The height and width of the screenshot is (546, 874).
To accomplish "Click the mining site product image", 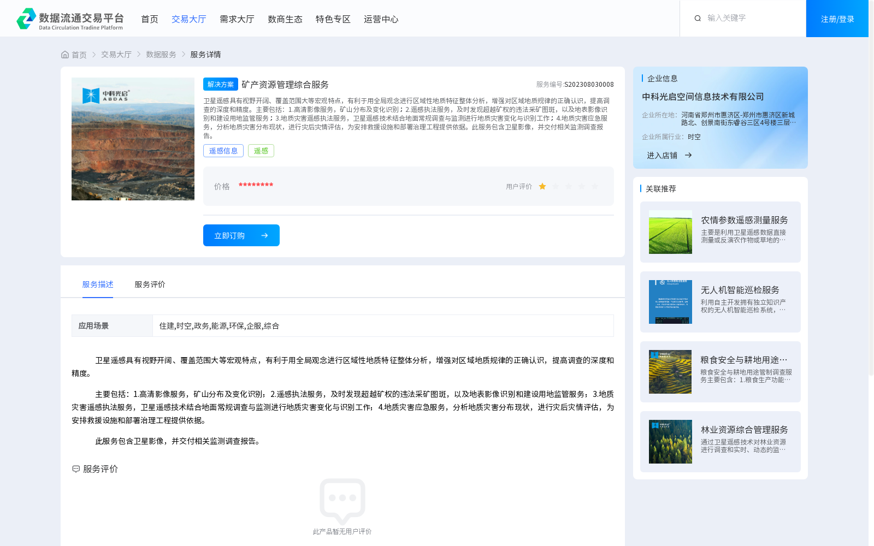I will [133, 139].
